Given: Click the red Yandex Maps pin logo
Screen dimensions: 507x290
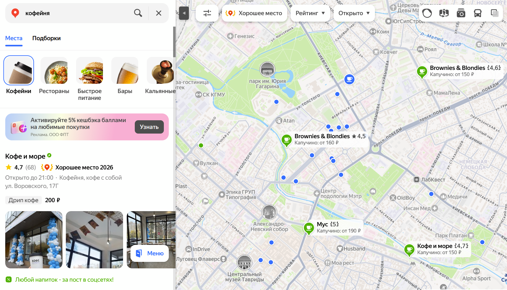Looking at the screenshot, I should (15, 13).
